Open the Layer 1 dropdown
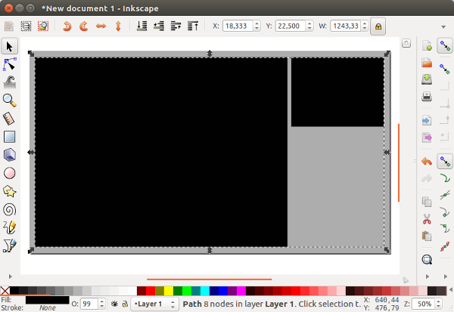The height and width of the screenshot is (312, 454). (154, 304)
